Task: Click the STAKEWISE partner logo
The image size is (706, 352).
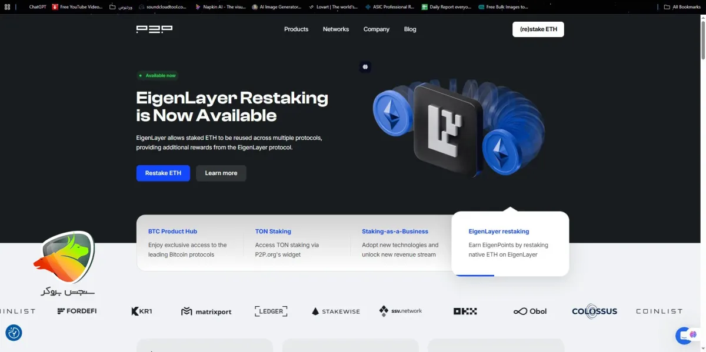Action: [x=336, y=311]
